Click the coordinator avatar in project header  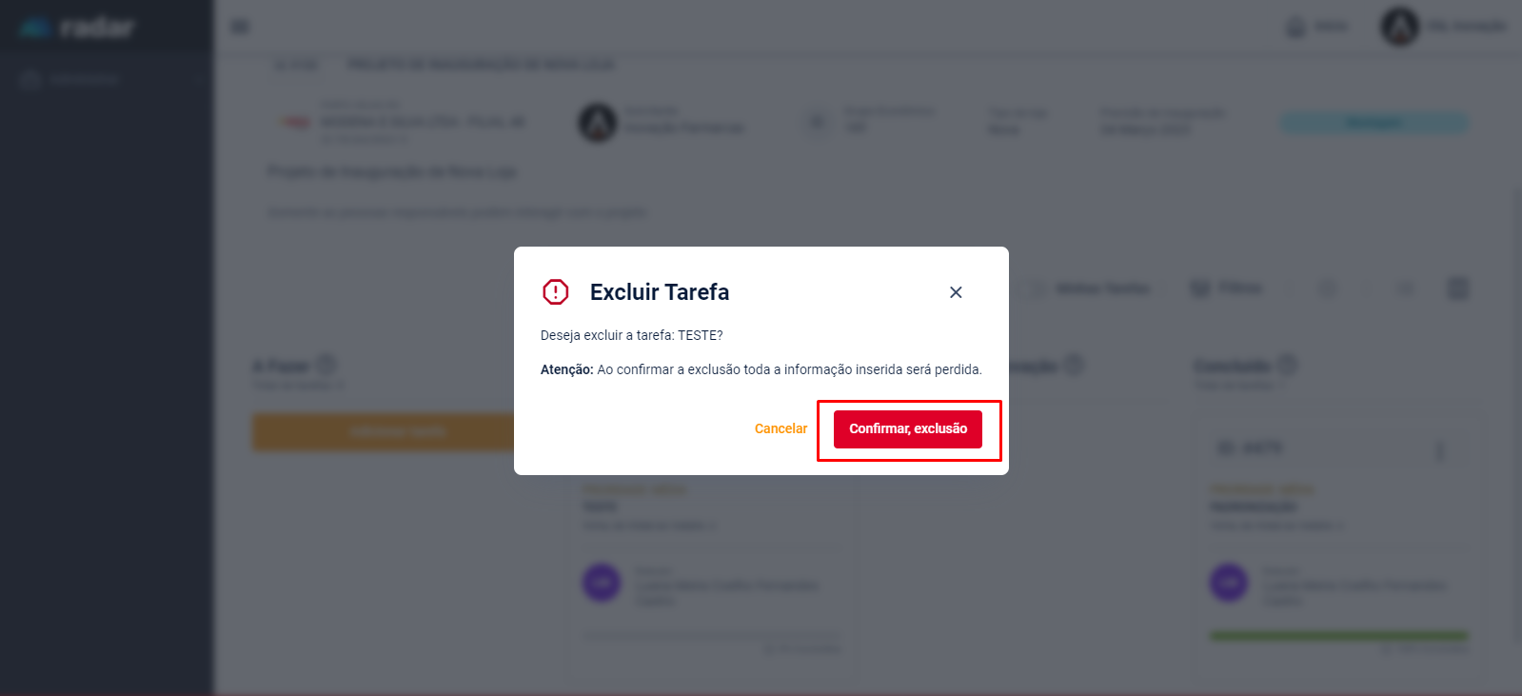point(598,123)
